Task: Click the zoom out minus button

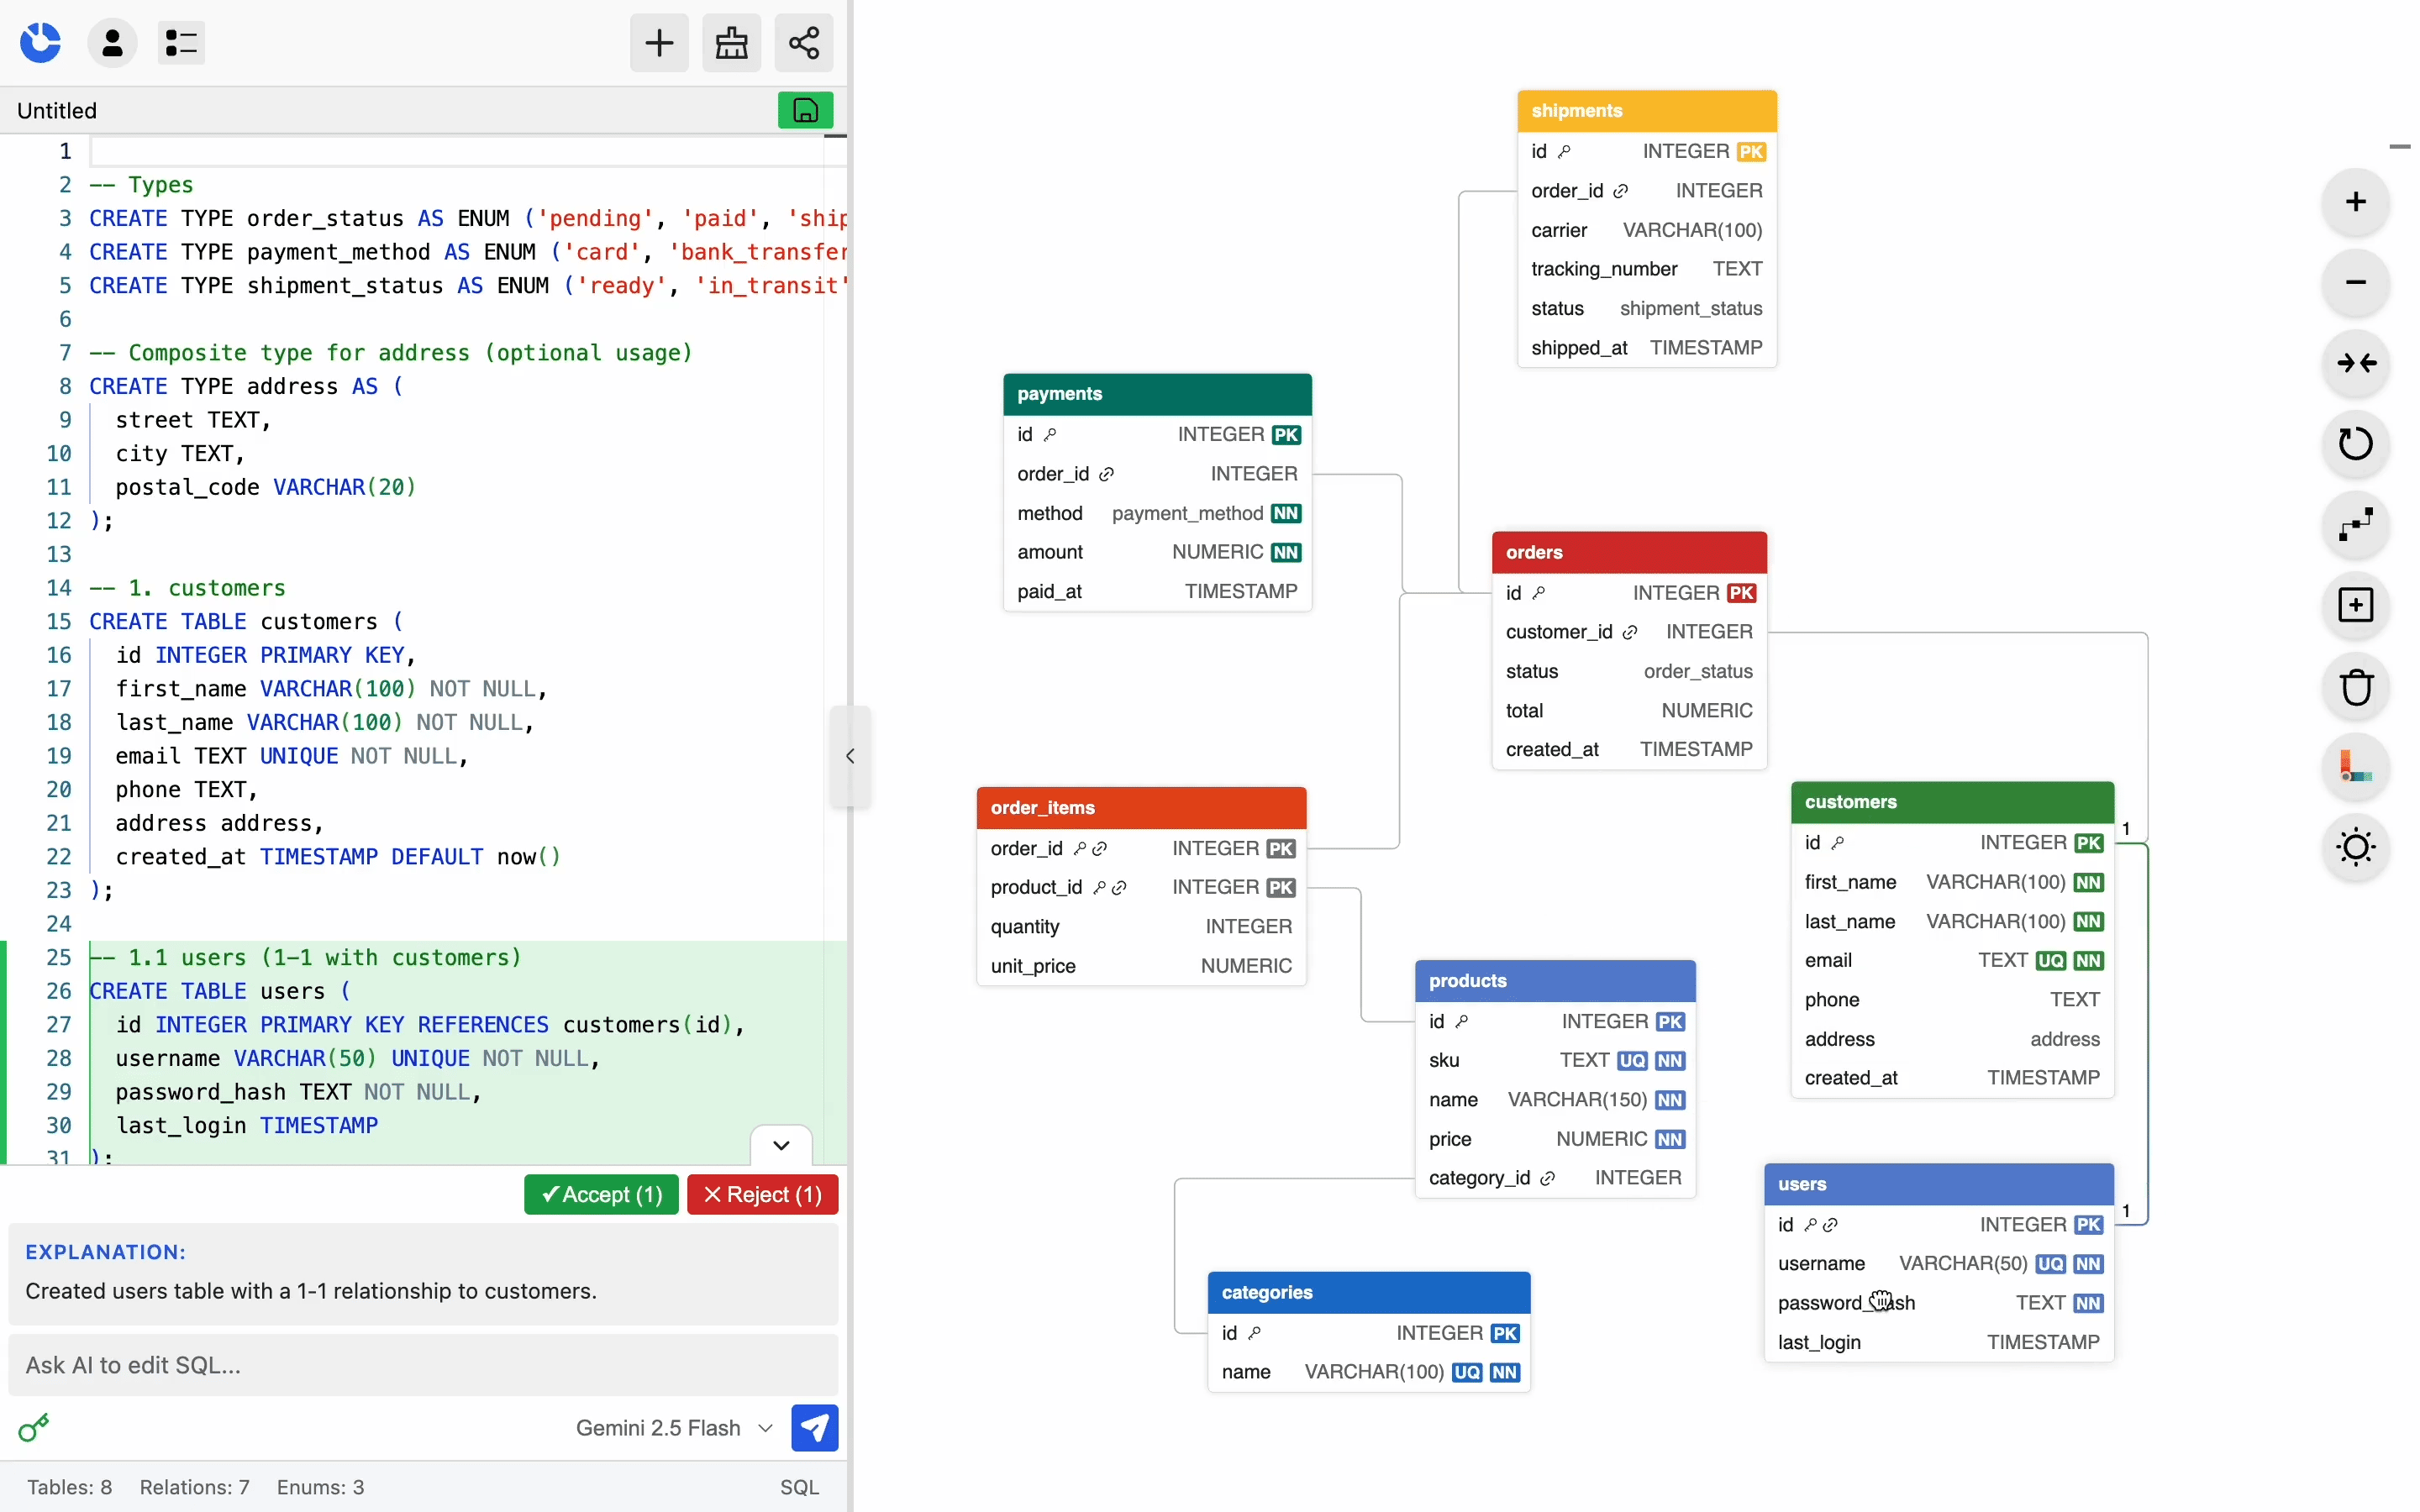Action: (2355, 283)
